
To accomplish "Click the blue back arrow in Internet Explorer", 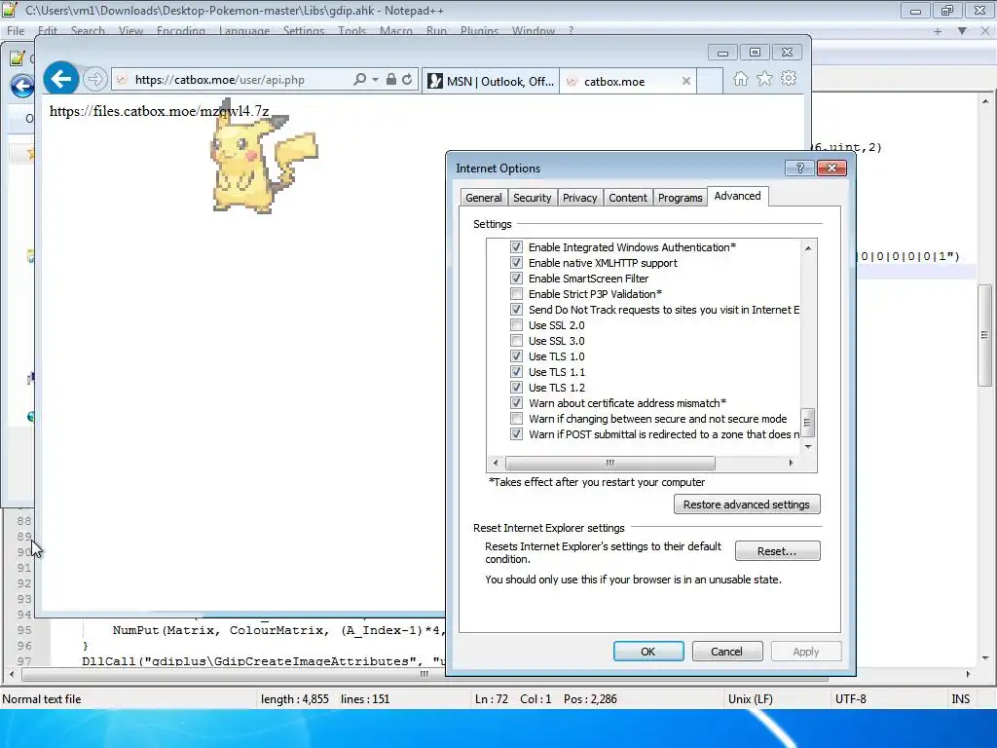I will [x=61, y=80].
